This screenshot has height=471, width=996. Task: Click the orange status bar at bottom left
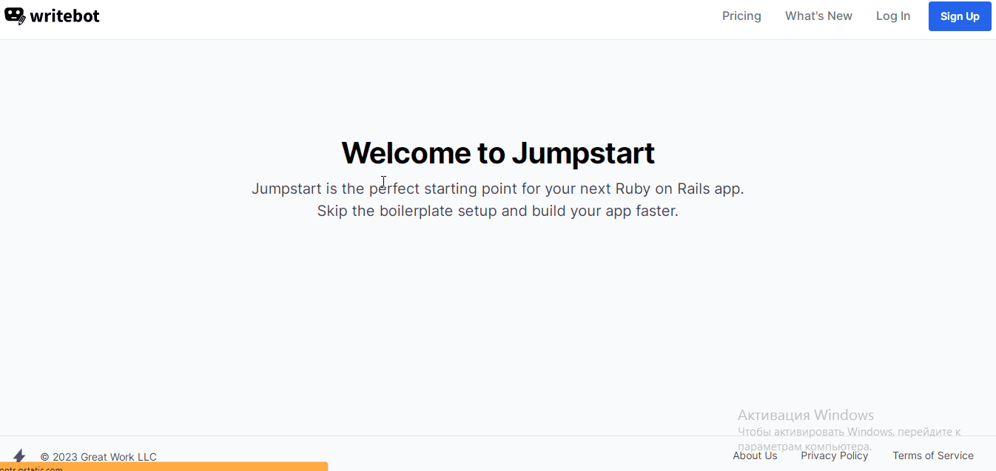pyautogui.click(x=164, y=467)
